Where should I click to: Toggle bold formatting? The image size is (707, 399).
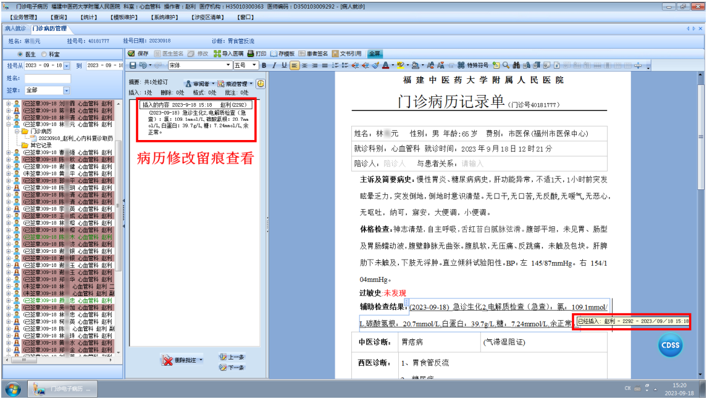pos(264,65)
